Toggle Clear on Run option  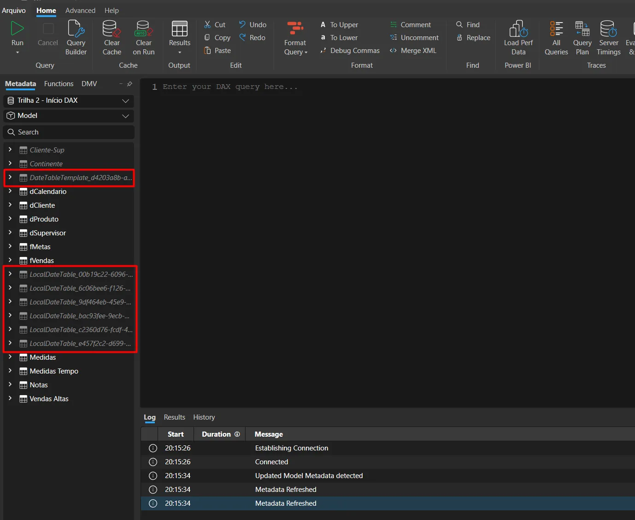(143, 29)
